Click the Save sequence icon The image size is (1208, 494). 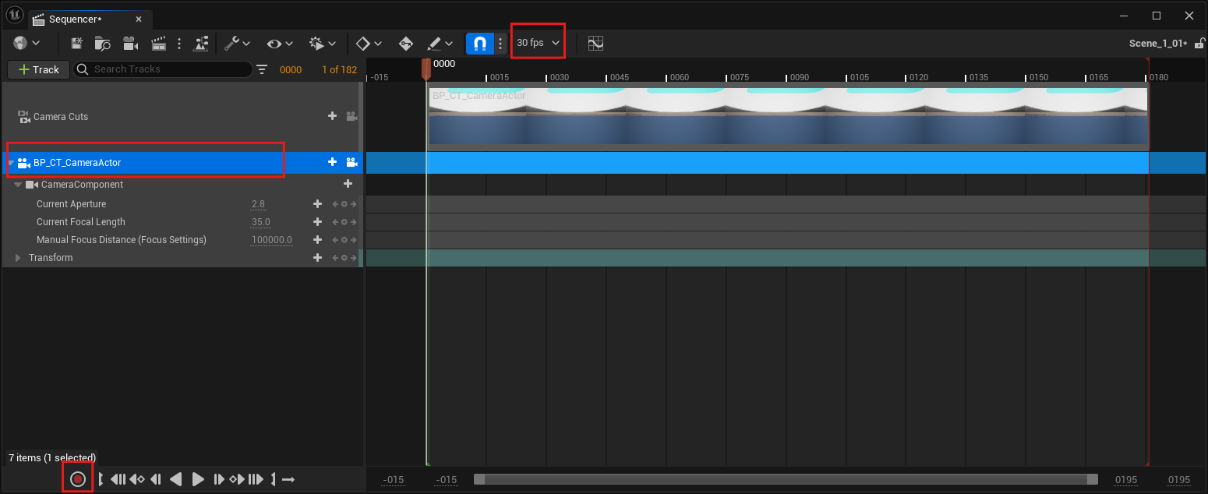77,44
